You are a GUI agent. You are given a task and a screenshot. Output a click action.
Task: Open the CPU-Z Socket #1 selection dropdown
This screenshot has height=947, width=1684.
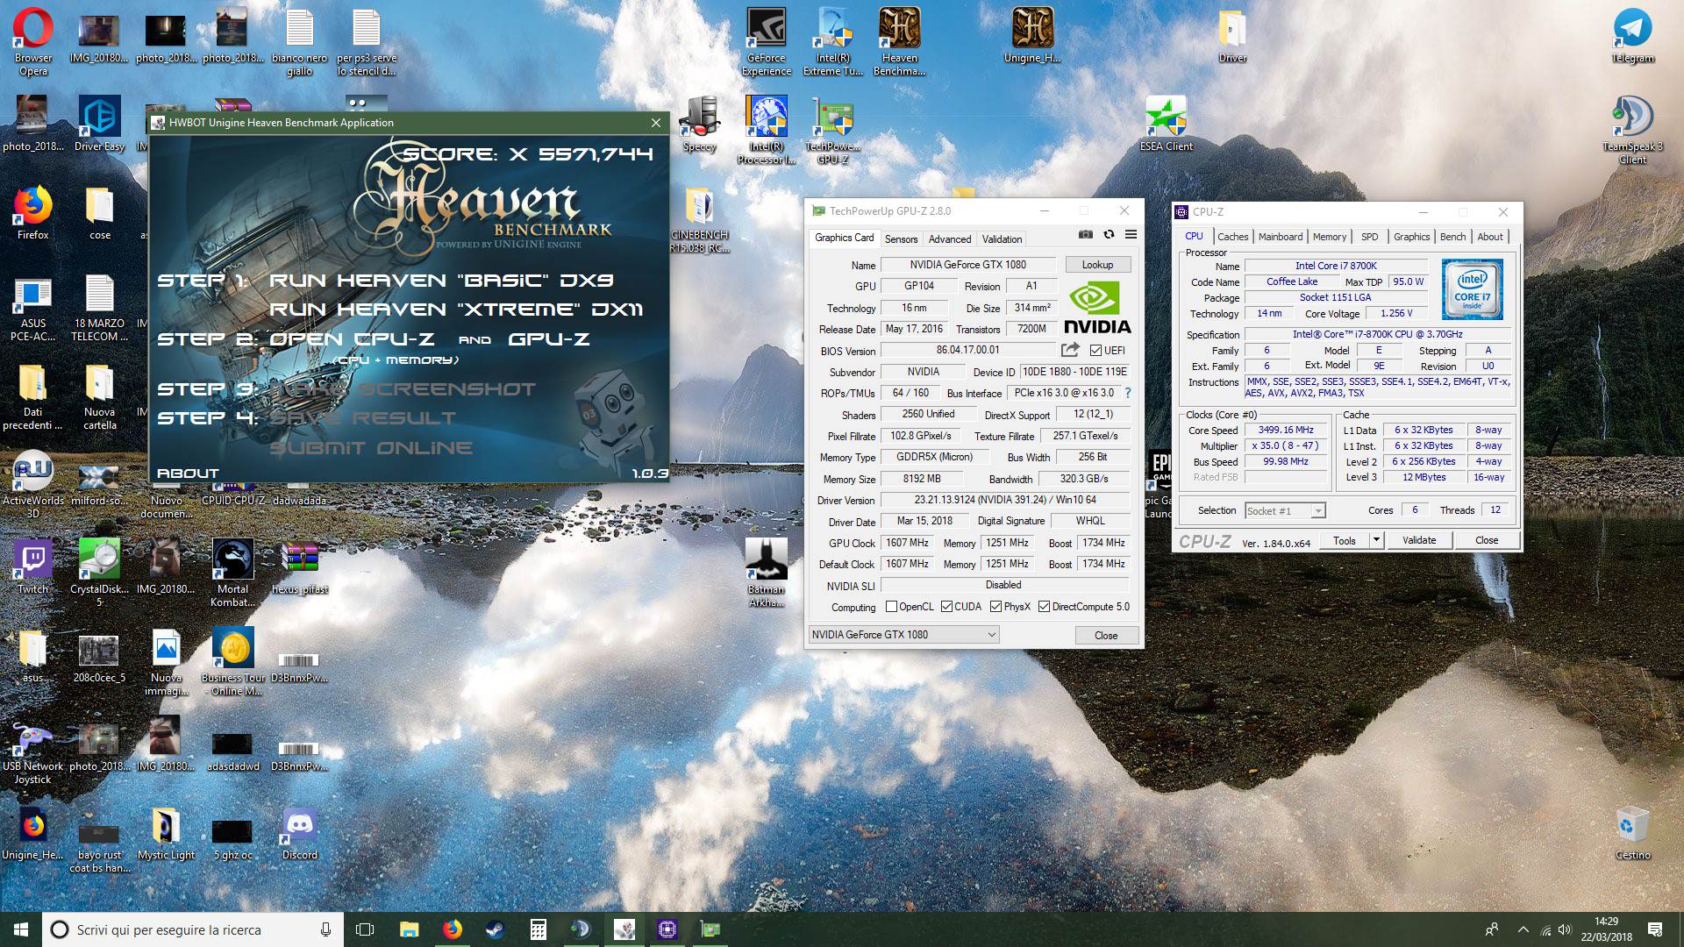[x=1285, y=510]
